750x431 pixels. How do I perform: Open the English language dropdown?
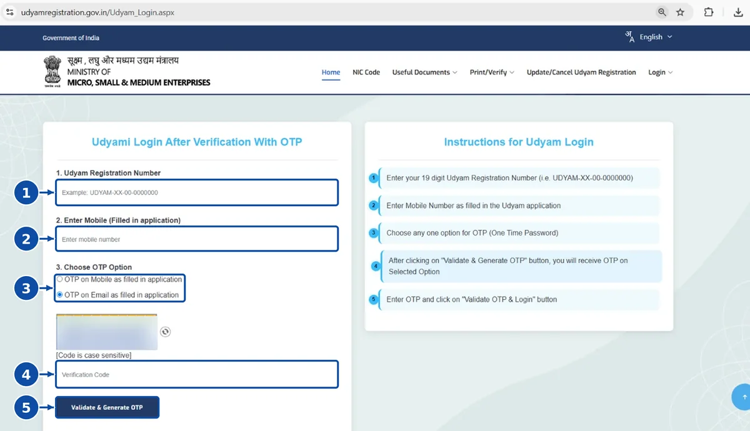[x=656, y=37]
